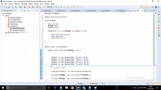
Task: Open dropdown arrow next to Debug icon
Action: [x=18, y=7]
